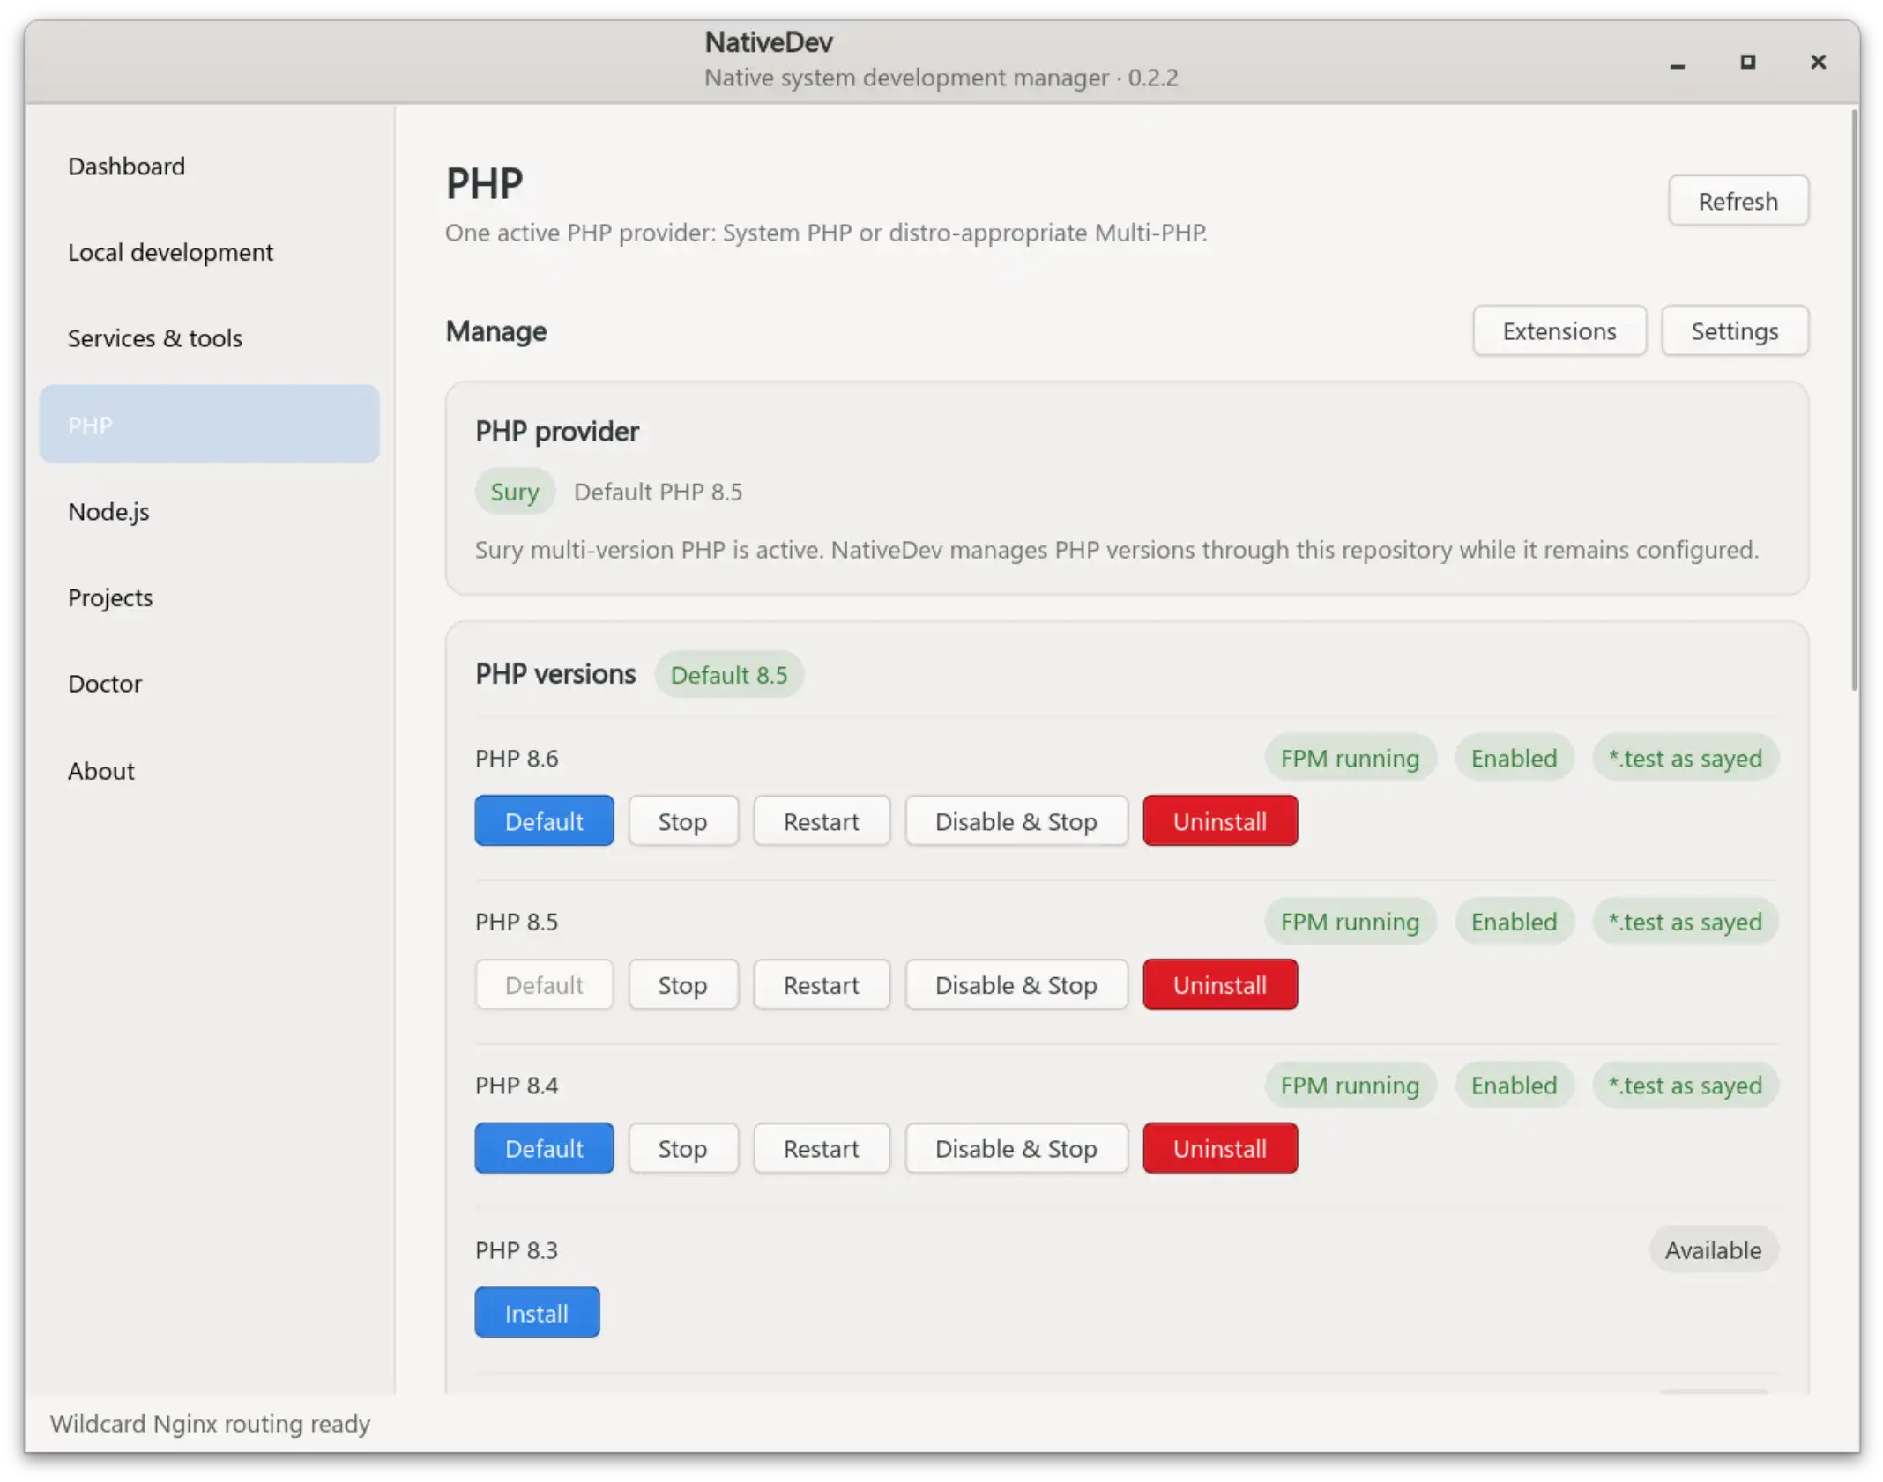Restart PHP 8.6 FPM
Viewport: 1883px width, 1482px height.
pyautogui.click(x=821, y=821)
